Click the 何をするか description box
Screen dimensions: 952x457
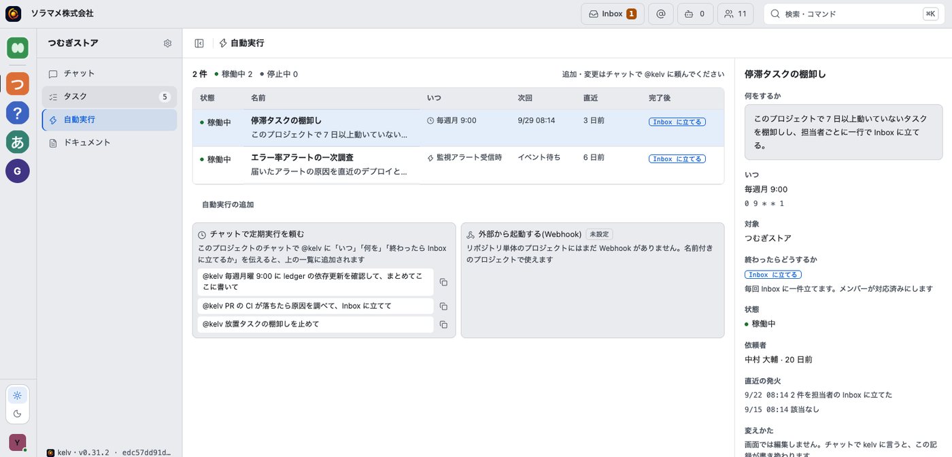point(843,132)
